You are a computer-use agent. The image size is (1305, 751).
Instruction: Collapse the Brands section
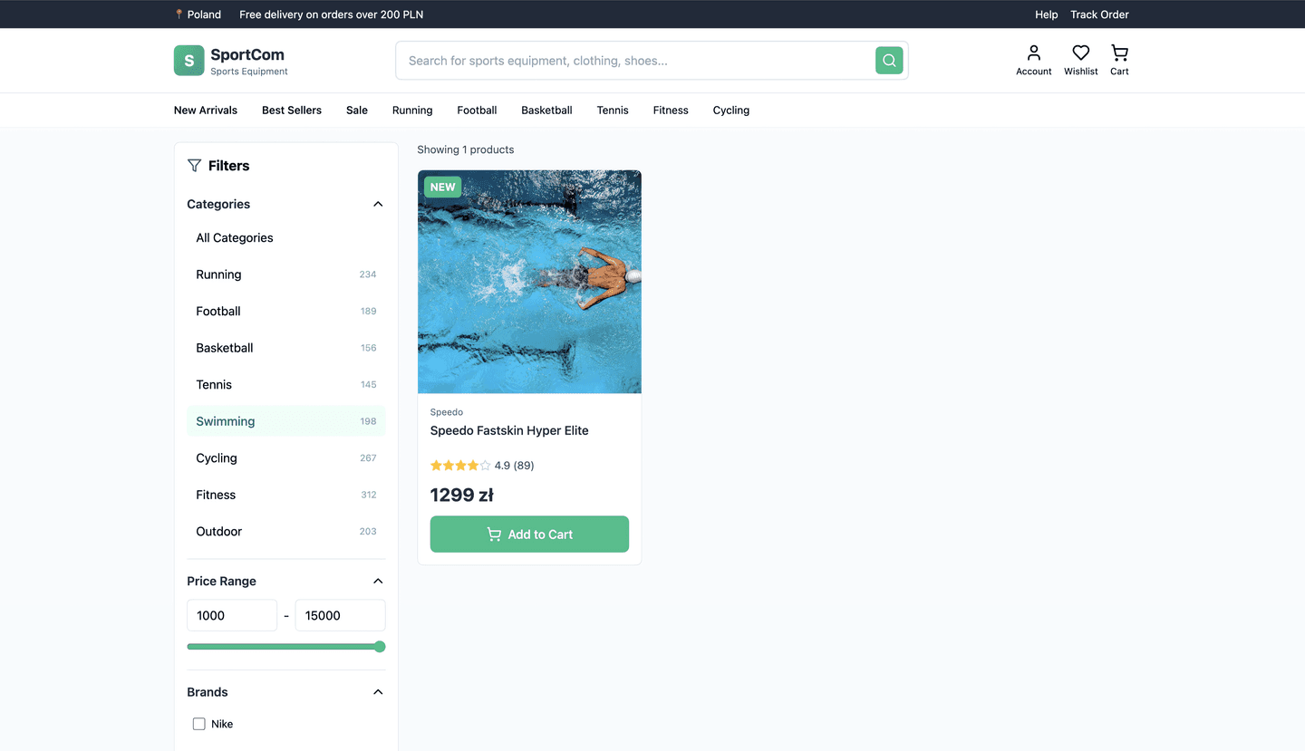[378, 691]
